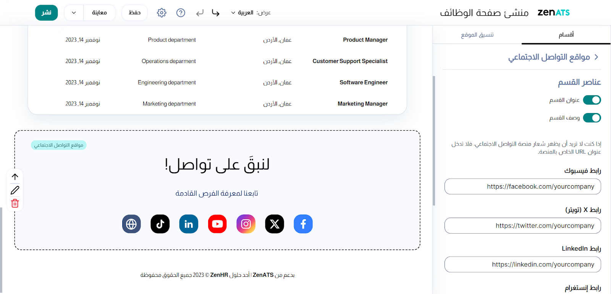The image size is (611, 294).
Task: Click the LinkedIn link input field
Action: pyautogui.click(x=522, y=265)
